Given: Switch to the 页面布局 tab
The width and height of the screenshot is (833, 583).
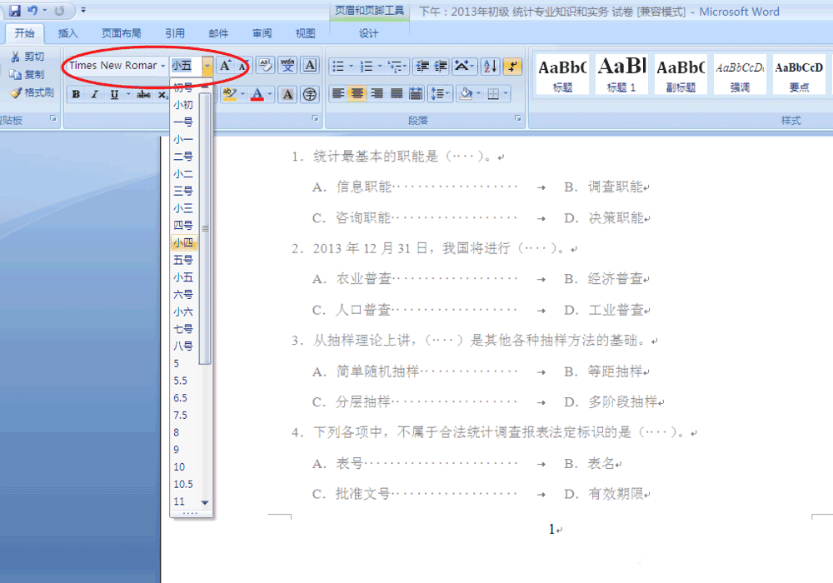Looking at the screenshot, I should [x=121, y=33].
